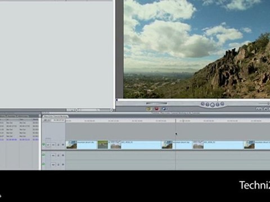
Task: Select the green-thumbnail clip on track V1
Action: coord(103,145)
